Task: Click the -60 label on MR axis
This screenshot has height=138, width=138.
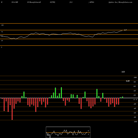Action: pyautogui.click(x=135, y=113)
